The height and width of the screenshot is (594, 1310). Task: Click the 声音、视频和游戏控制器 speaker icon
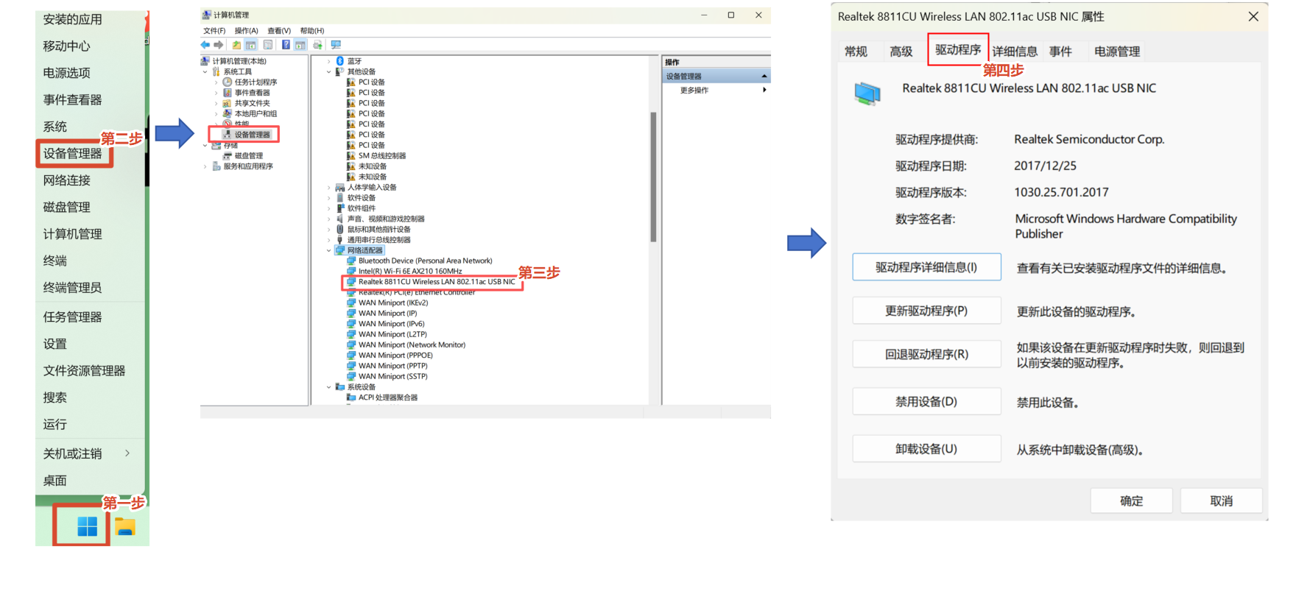pos(340,219)
